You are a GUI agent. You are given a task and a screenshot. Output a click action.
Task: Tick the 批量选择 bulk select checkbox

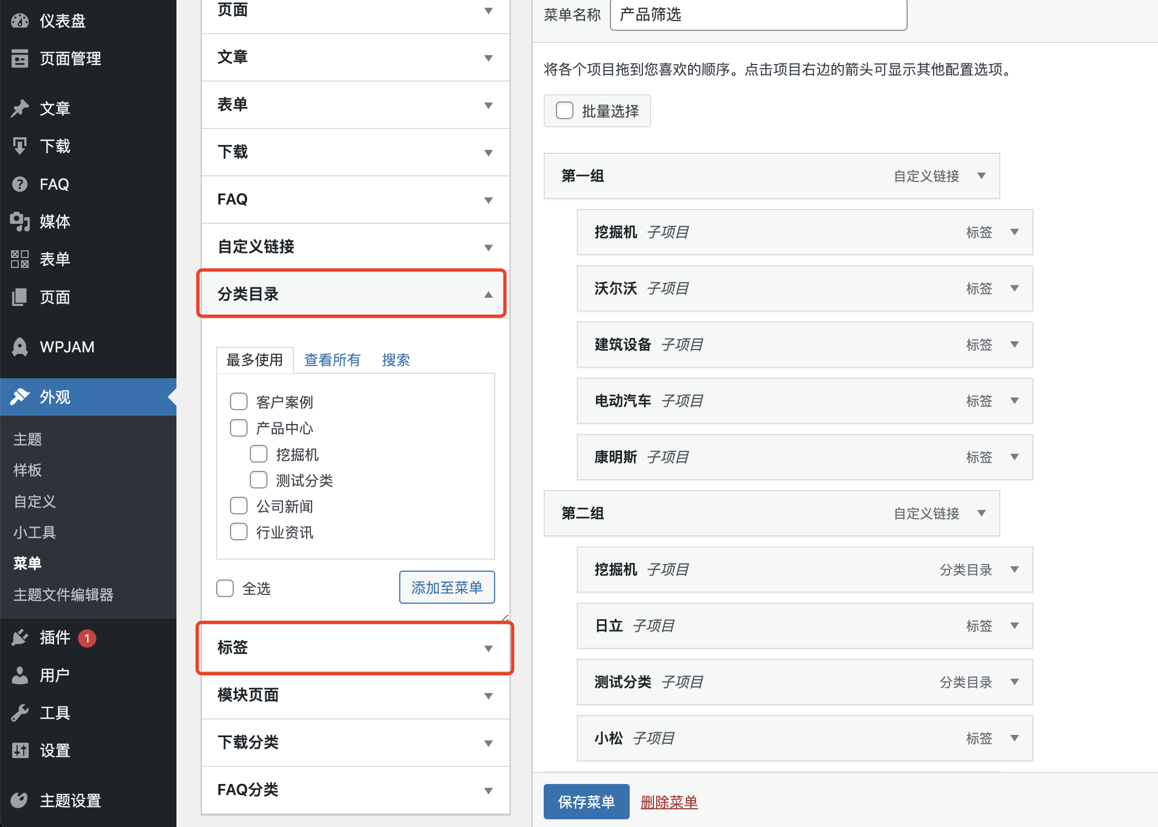[x=565, y=111]
